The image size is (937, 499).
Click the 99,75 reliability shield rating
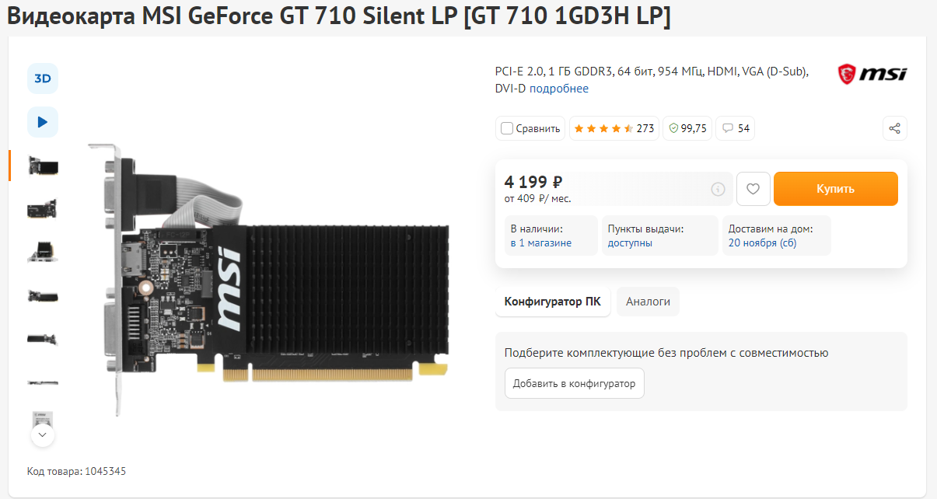tap(687, 128)
